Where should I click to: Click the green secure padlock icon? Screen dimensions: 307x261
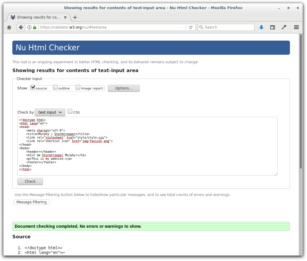(x=35, y=27)
